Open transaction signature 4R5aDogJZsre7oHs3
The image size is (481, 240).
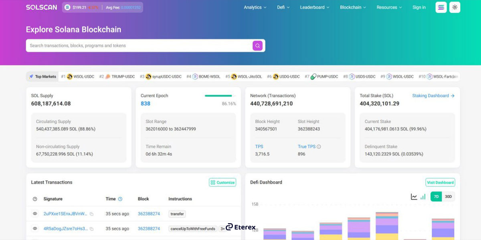pos(65,228)
